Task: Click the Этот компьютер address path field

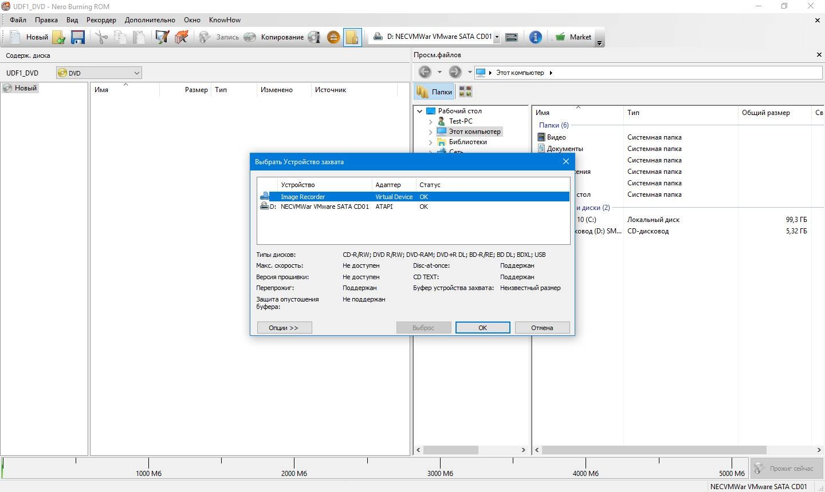Action: pyautogui.click(x=649, y=73)
